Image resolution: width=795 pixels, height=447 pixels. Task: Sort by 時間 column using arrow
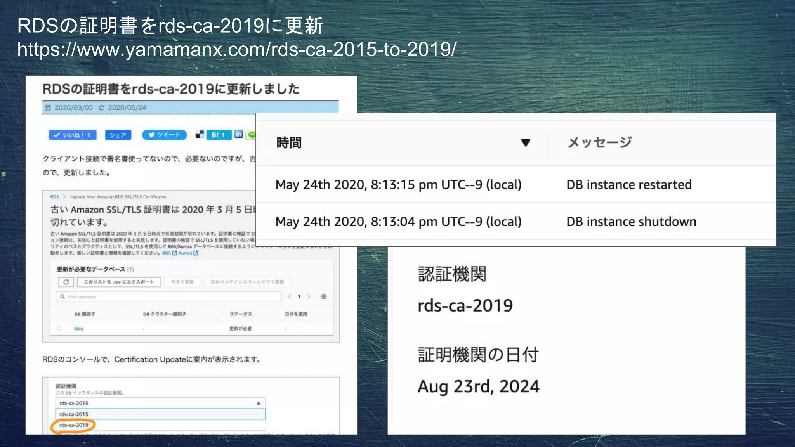[x=526, y=143]
